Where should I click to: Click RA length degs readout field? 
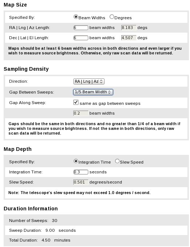tap(129, 28)
